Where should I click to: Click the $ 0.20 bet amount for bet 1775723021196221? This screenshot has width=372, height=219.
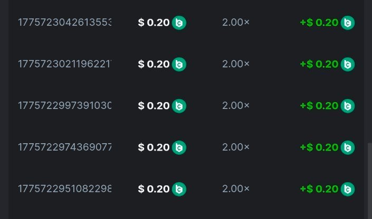(154, 64)
